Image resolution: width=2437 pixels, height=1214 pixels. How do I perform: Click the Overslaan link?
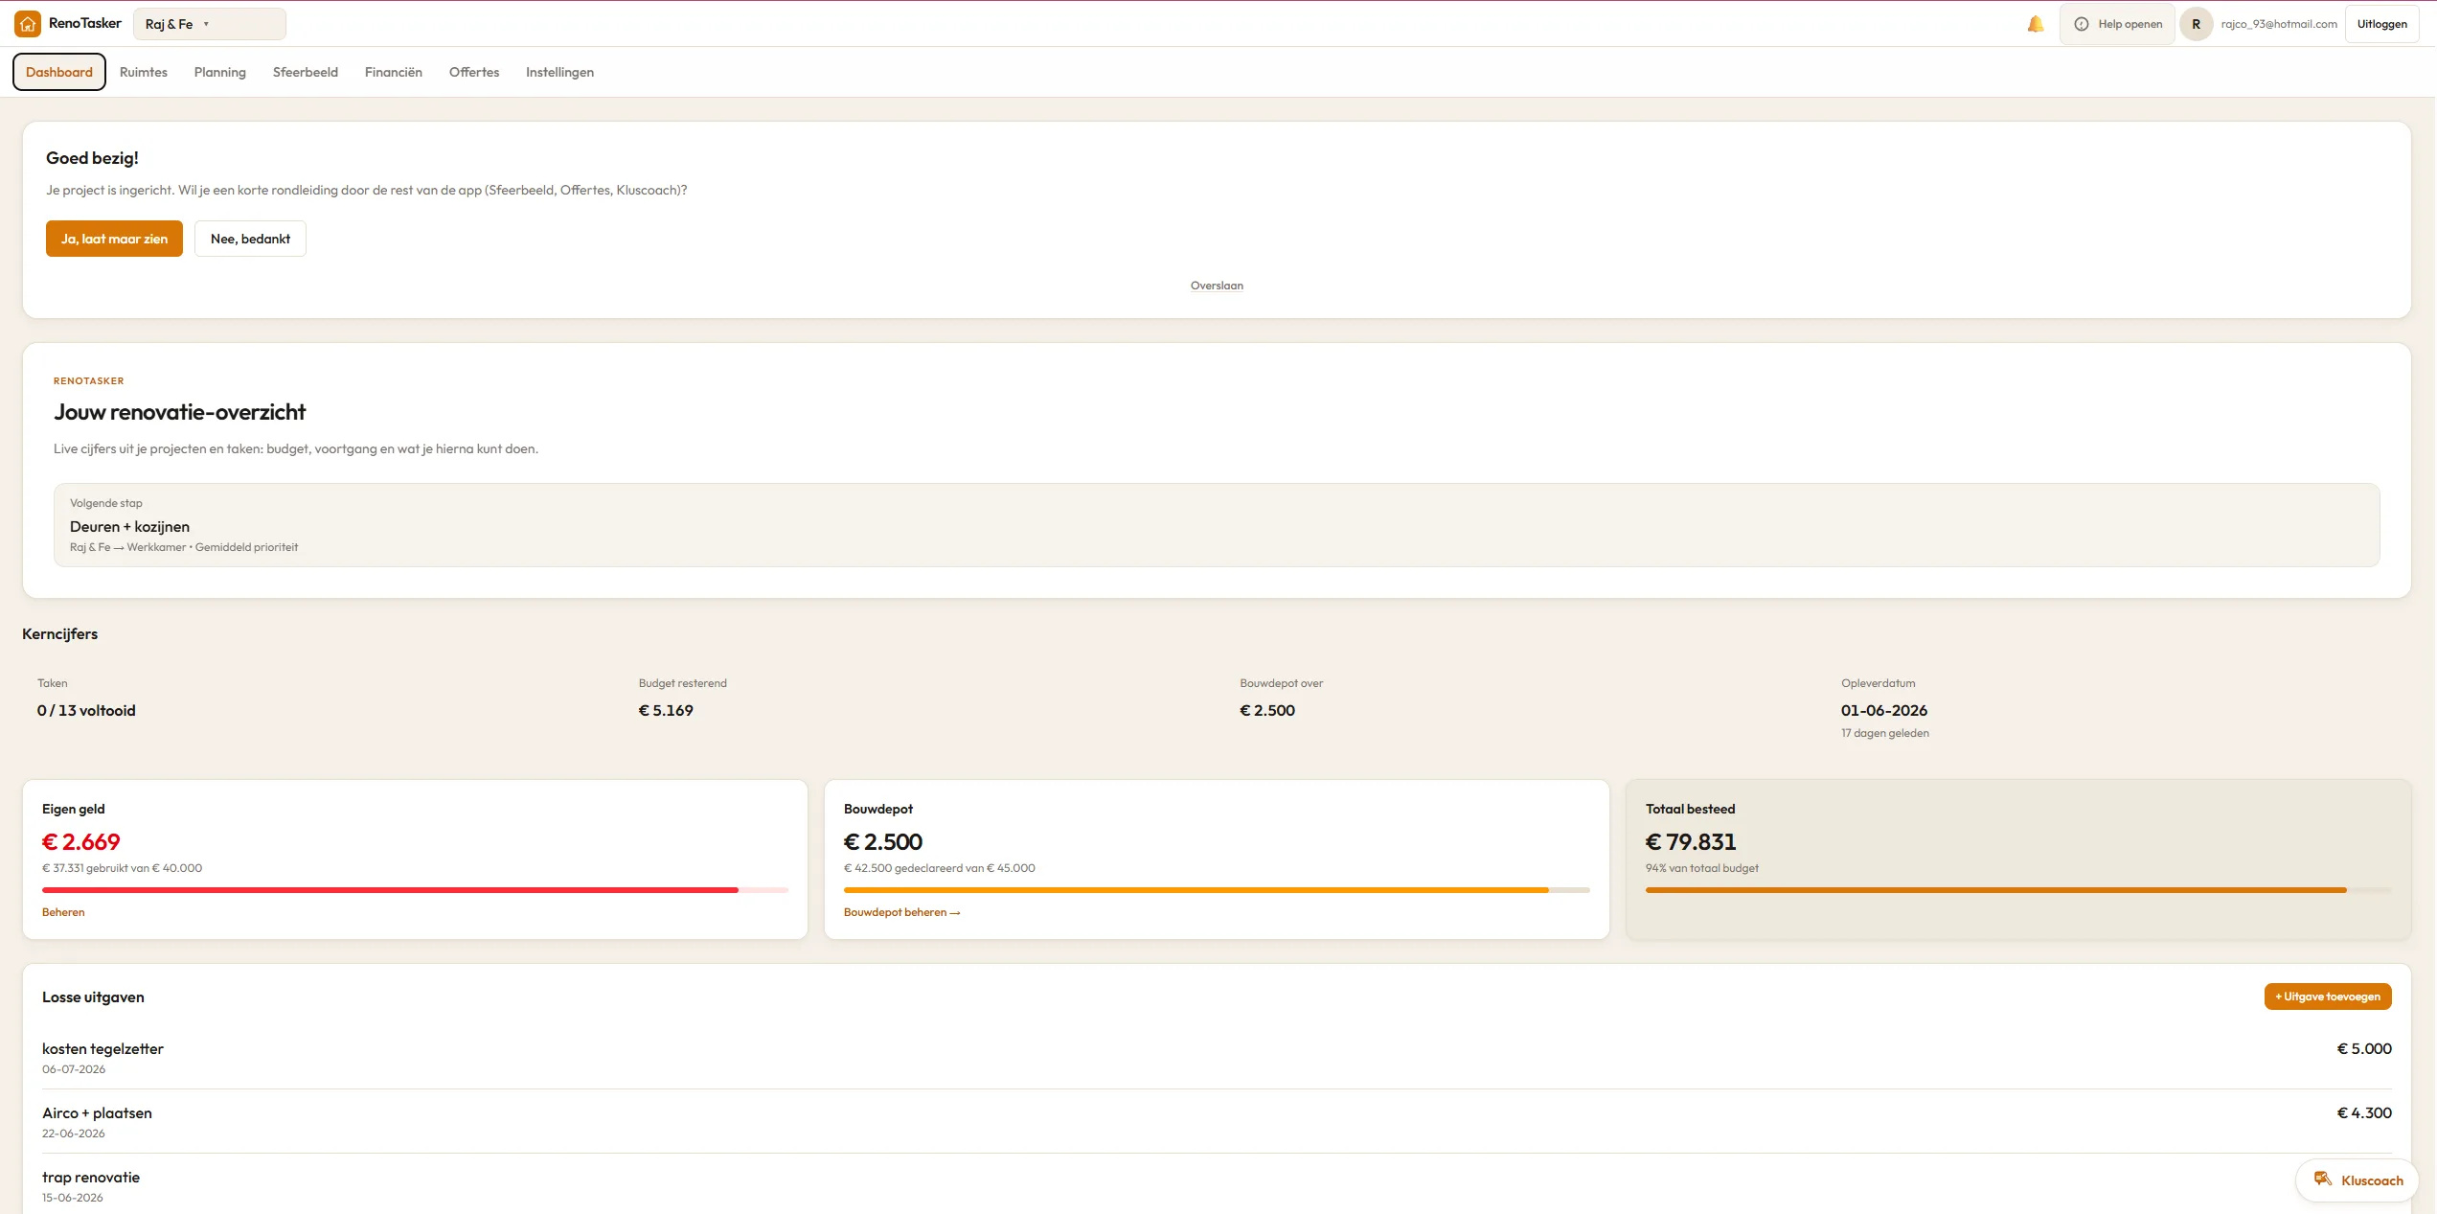[x=1217, y=286]
